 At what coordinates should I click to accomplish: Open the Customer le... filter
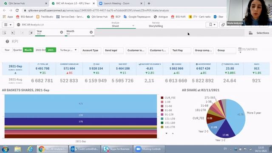tap(136, 50)
